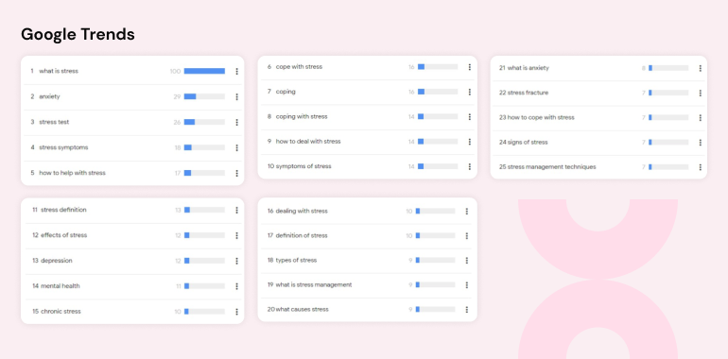
Task: Click the 'what is anxiety' query
Action: 529,68
